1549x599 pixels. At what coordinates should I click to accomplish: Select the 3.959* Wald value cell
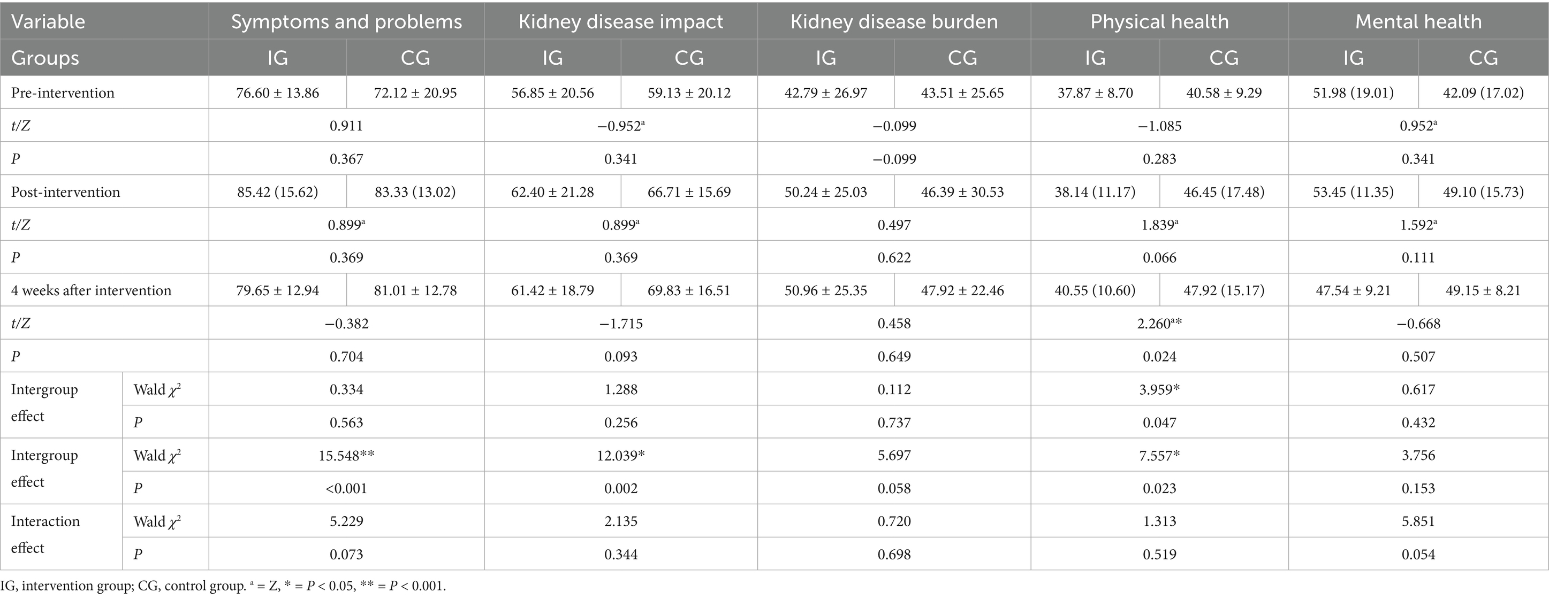(x=1159, y=389)
